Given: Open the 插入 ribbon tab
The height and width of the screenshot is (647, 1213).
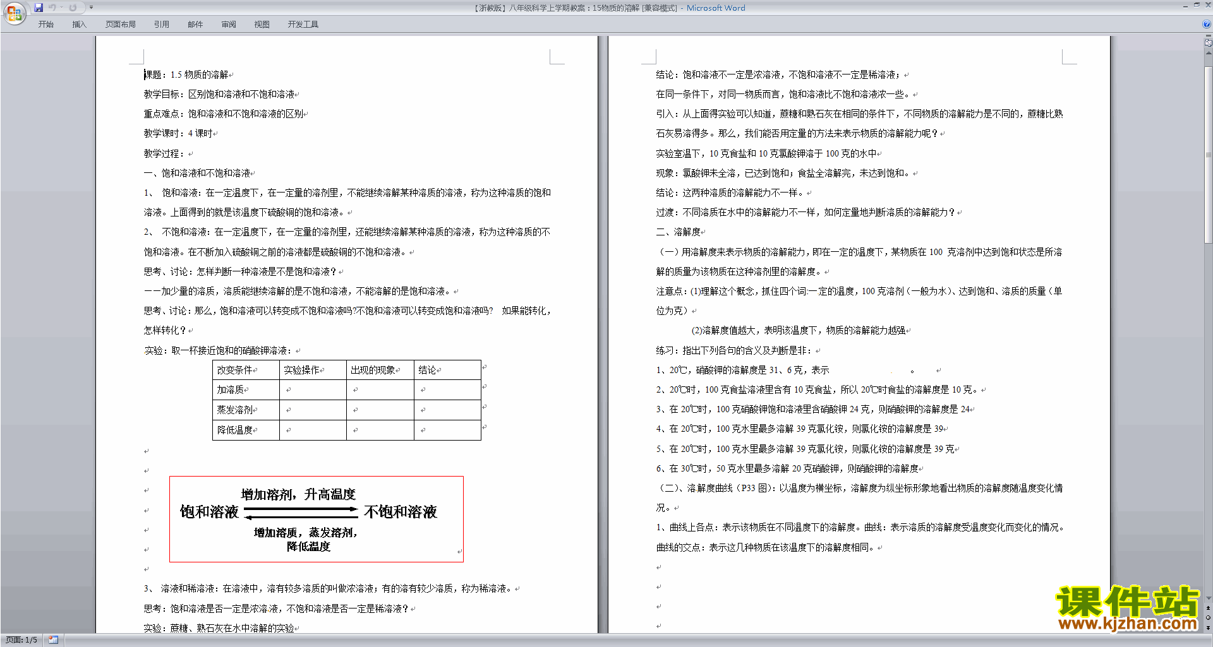Looking at the screenshot, I should click(x=79, y=25).
